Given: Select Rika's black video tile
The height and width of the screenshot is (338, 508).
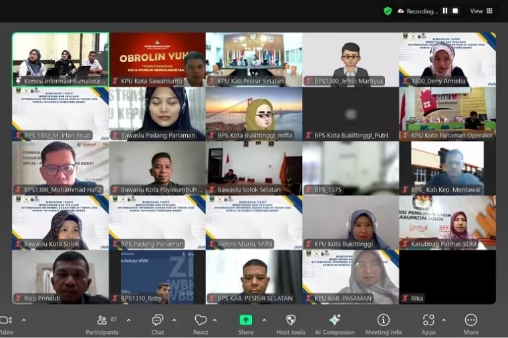Looking at the screenshot, I should (447, 277).
